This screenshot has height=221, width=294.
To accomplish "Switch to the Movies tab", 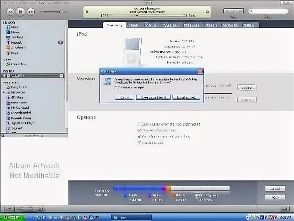I will point(150,25).
